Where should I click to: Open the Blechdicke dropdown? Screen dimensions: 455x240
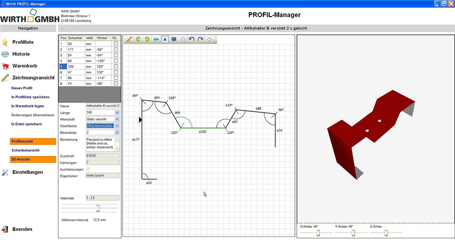point(117,132)
